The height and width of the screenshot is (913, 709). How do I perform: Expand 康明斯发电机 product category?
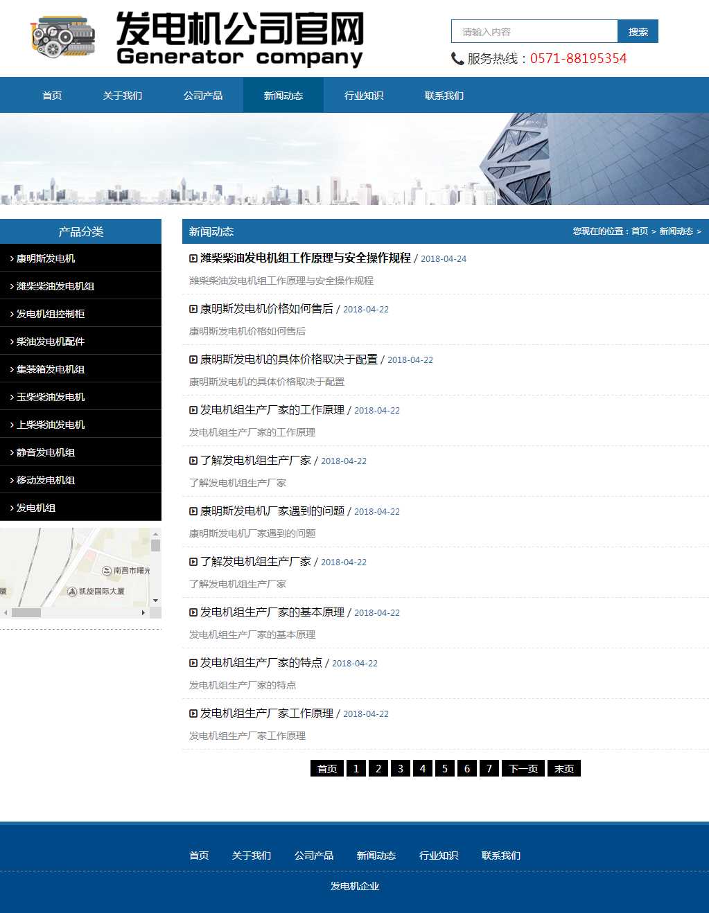pyautogui.click(x=46, y=258)
